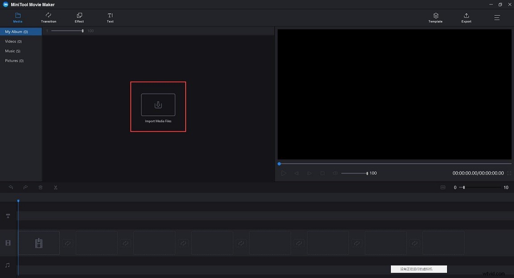
Task: Undo the last action
Action: (x=11, y=187)
